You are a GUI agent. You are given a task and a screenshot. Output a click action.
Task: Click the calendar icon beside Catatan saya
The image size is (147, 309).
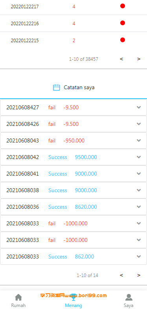pyautogui.click(x=57, y=87)
